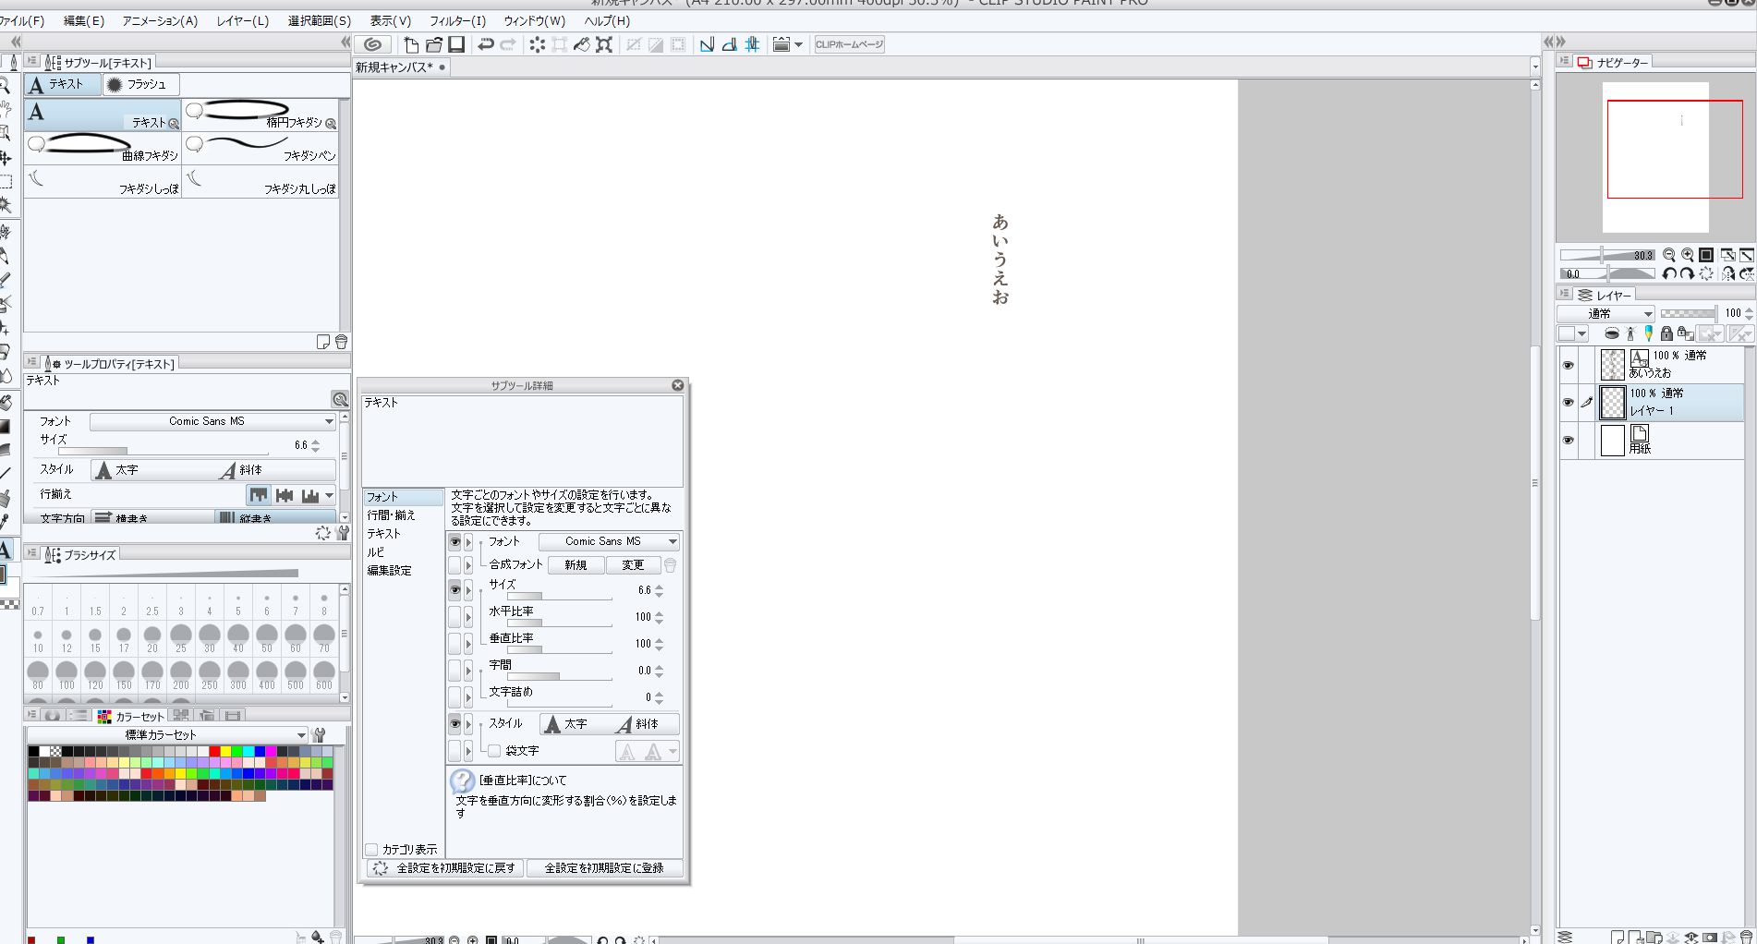This screenshot has width=1757, height=944.
Task: Select 行間・揃え category in sub tool detail
Action: pos(392,515)
